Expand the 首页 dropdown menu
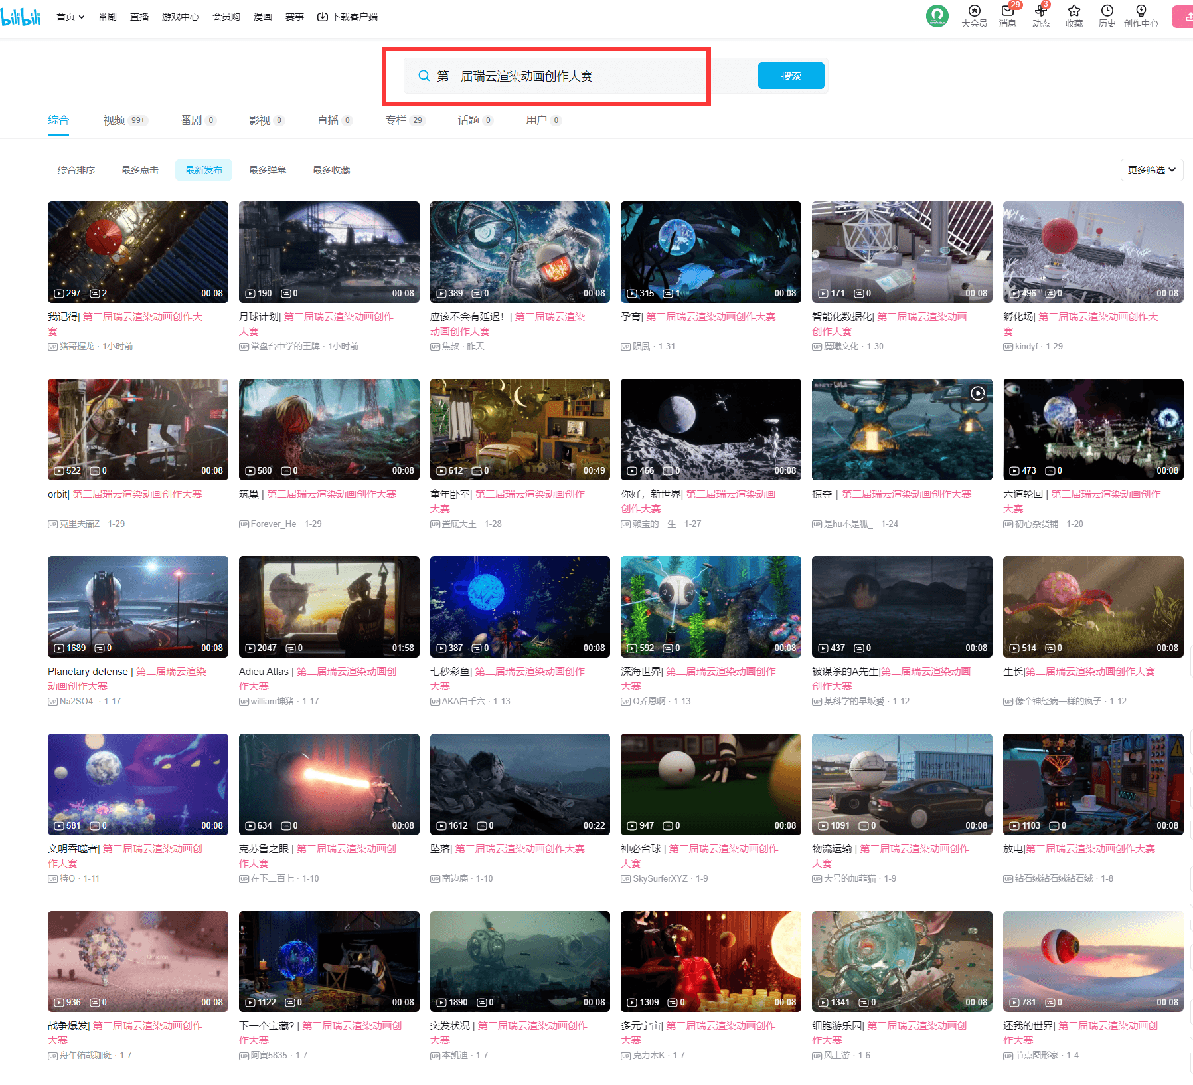 70,17
